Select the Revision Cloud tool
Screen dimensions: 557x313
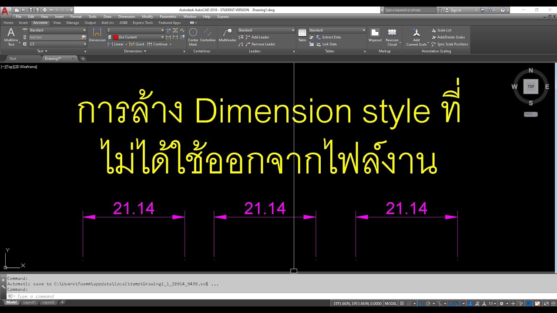pos(392,37)
